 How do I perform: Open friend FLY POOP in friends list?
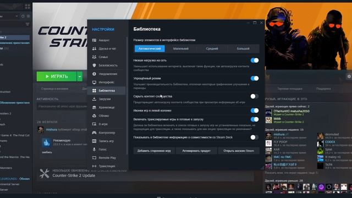click(x=280, y=142)
